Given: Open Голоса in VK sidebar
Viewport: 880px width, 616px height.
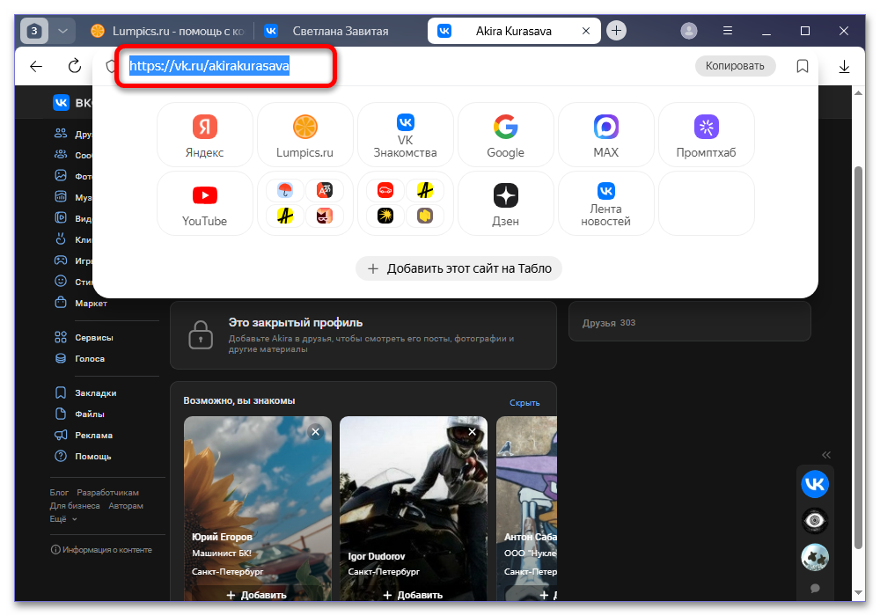Looking at the screenshot, I should coord(90,358).
